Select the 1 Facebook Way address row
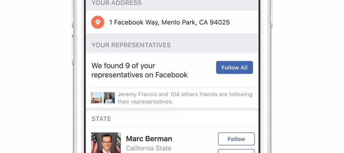This screenshot has height=153, width=344. [169, 22]
